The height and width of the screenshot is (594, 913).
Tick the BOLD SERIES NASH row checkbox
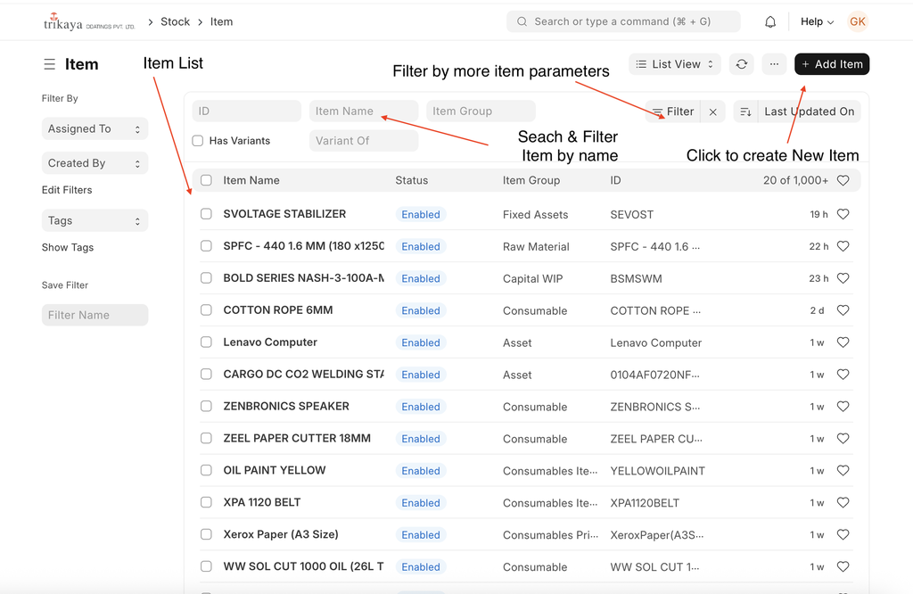point(206,277)
